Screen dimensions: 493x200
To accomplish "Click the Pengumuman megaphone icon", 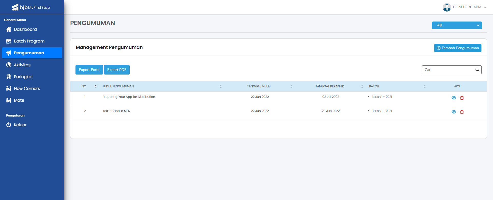I will 9,53.
